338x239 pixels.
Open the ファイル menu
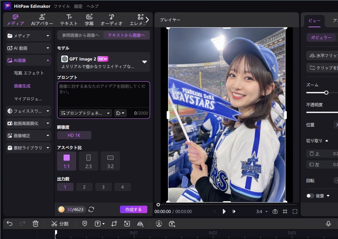point(62,6)
